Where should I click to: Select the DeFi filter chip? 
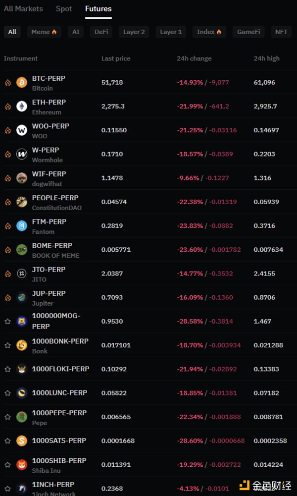coord(101,32)
